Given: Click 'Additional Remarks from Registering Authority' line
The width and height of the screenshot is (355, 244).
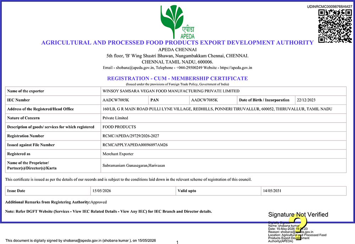Looking at the screenshot, I should (56, 202).
